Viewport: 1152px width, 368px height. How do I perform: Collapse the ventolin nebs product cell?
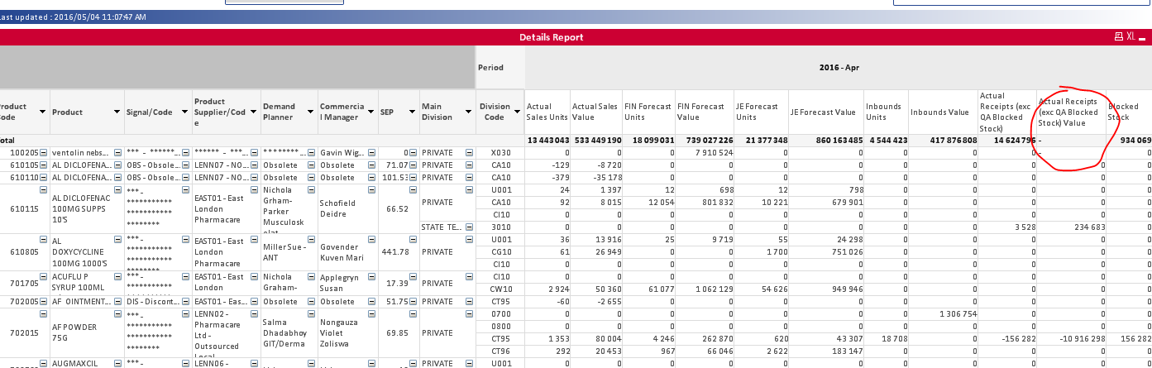pos(117,153)
